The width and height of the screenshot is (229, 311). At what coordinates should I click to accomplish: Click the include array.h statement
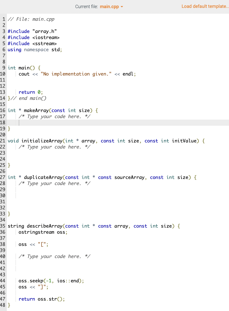pos(32,31)
